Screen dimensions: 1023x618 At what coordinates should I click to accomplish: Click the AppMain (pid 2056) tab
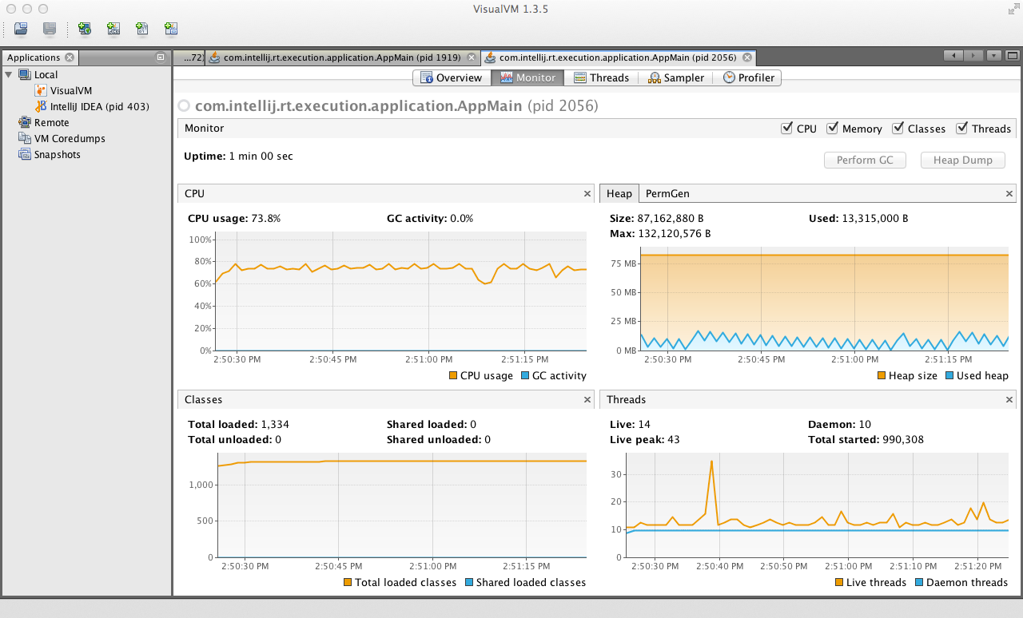click(x=618, y=57)
